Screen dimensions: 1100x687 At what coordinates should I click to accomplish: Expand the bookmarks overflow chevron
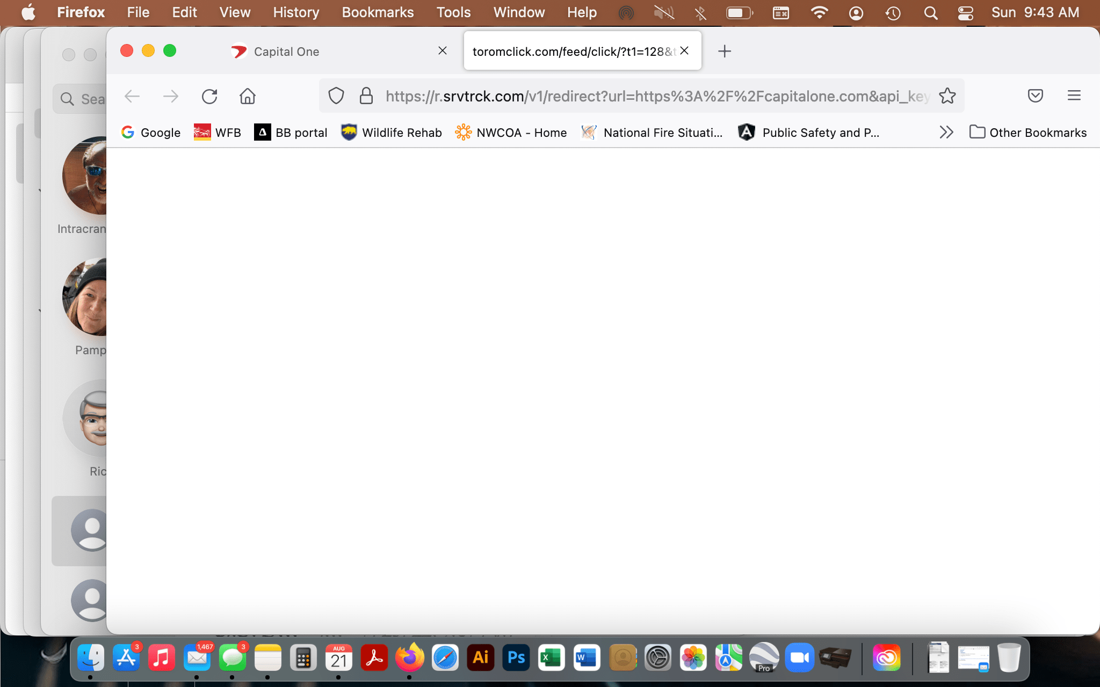coord(946,132)
